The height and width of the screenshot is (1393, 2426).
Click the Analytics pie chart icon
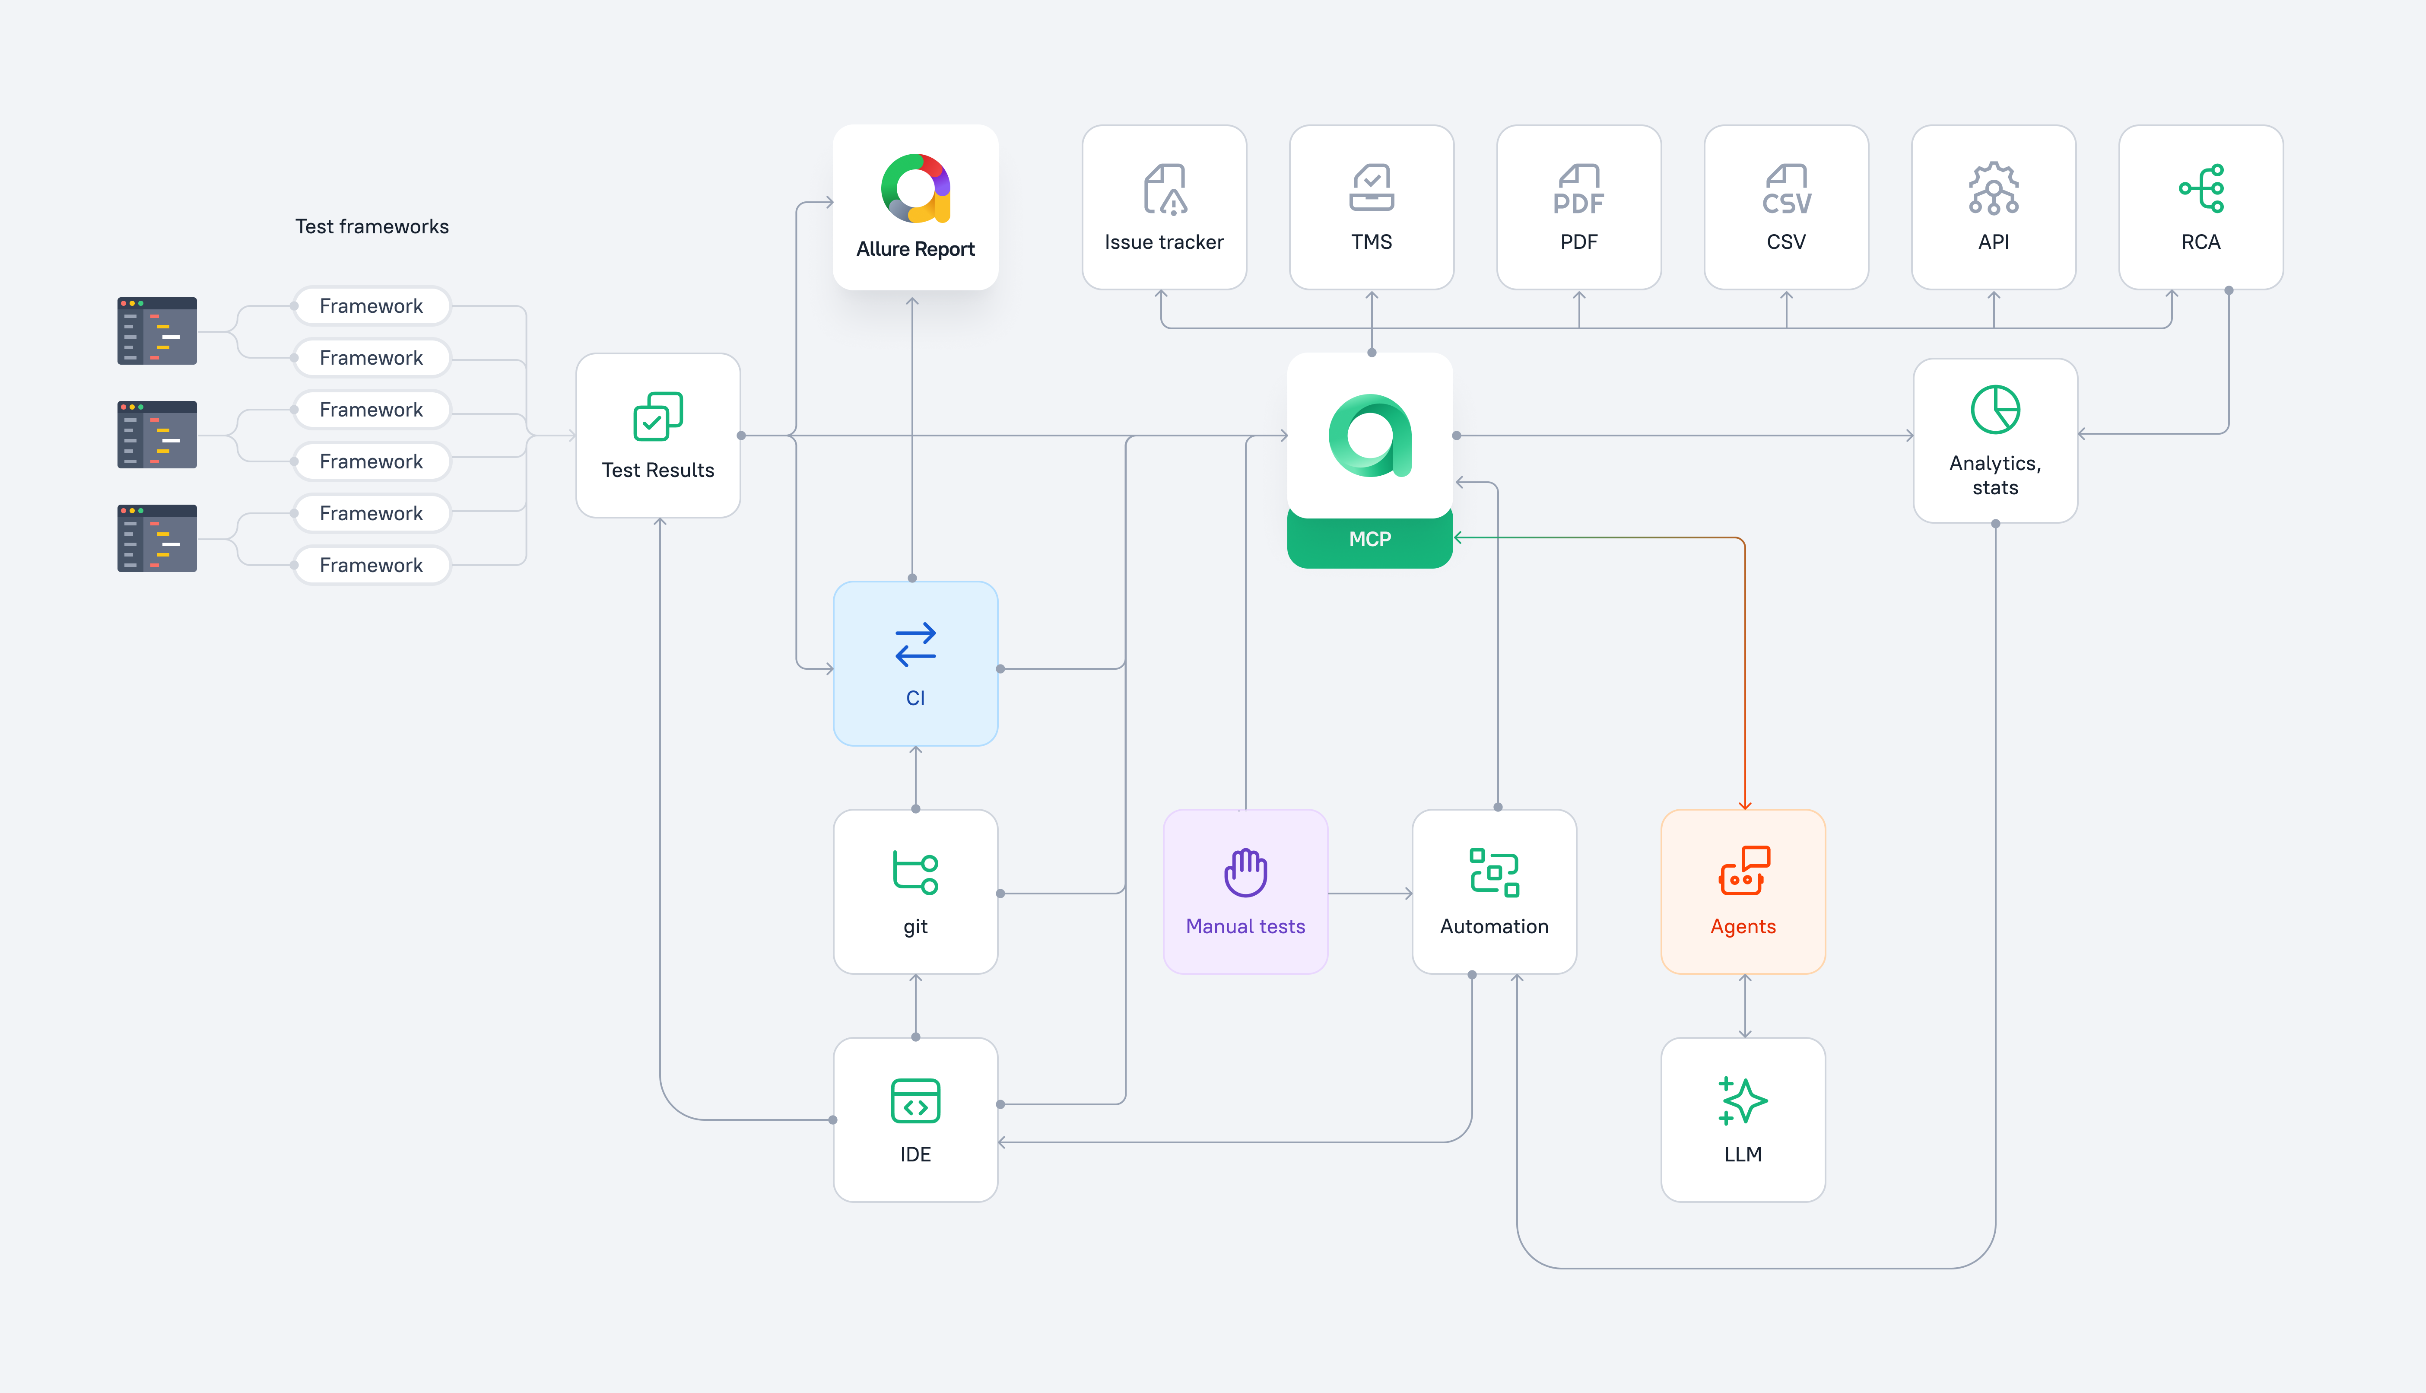(1996, 410)
